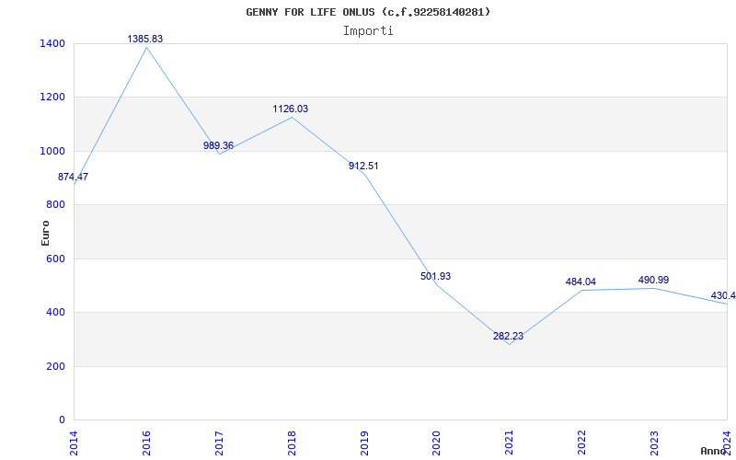Click the 2023 x-axis tick label
Image resolution: width=736 pixels, height=460 pixels.
[x=654, y=443]
